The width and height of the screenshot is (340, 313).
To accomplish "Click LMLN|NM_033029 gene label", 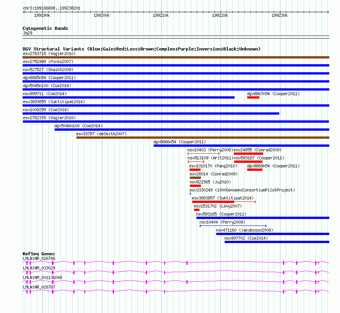I will click(x=39, y=268).
